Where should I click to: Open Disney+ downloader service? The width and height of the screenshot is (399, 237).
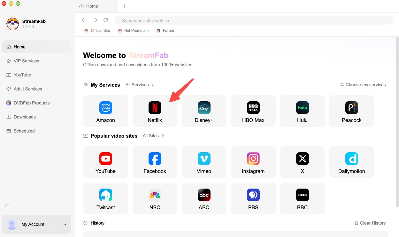204,111
